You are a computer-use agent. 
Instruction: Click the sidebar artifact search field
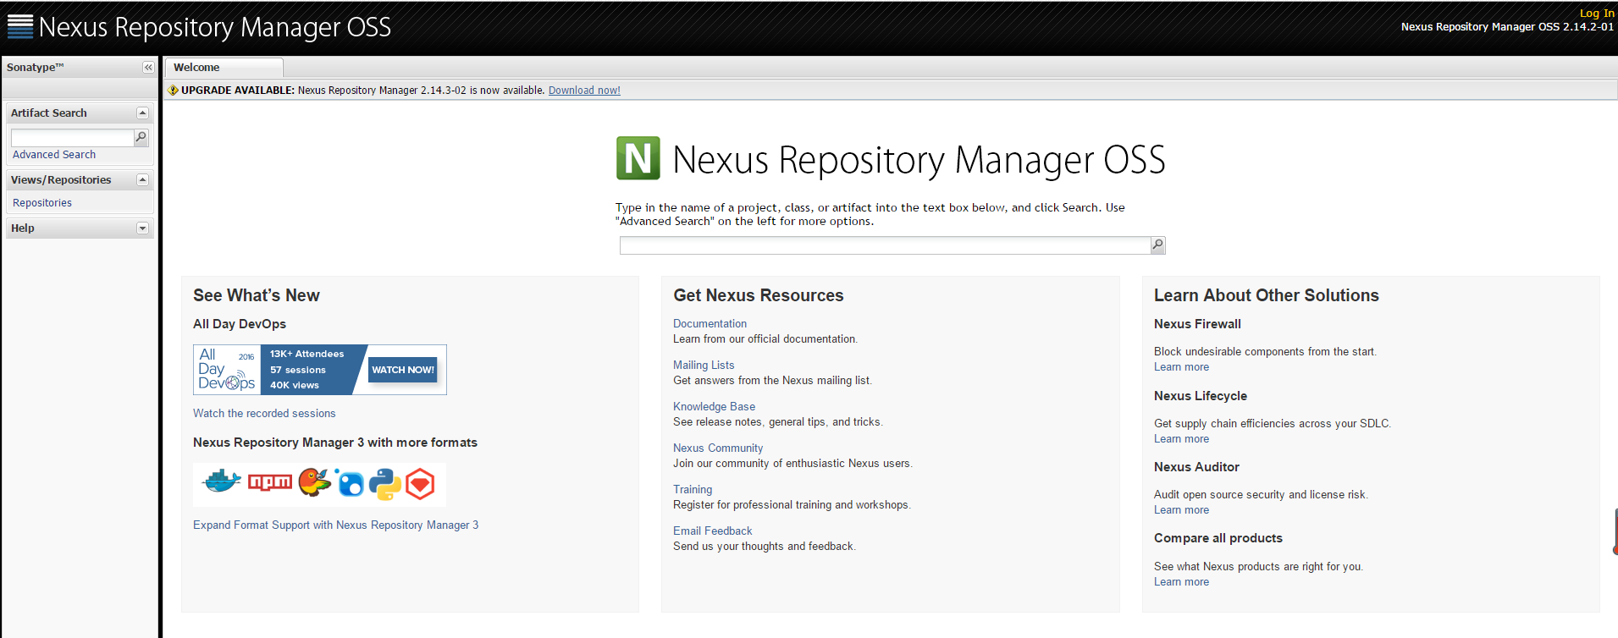click(72, 137)
